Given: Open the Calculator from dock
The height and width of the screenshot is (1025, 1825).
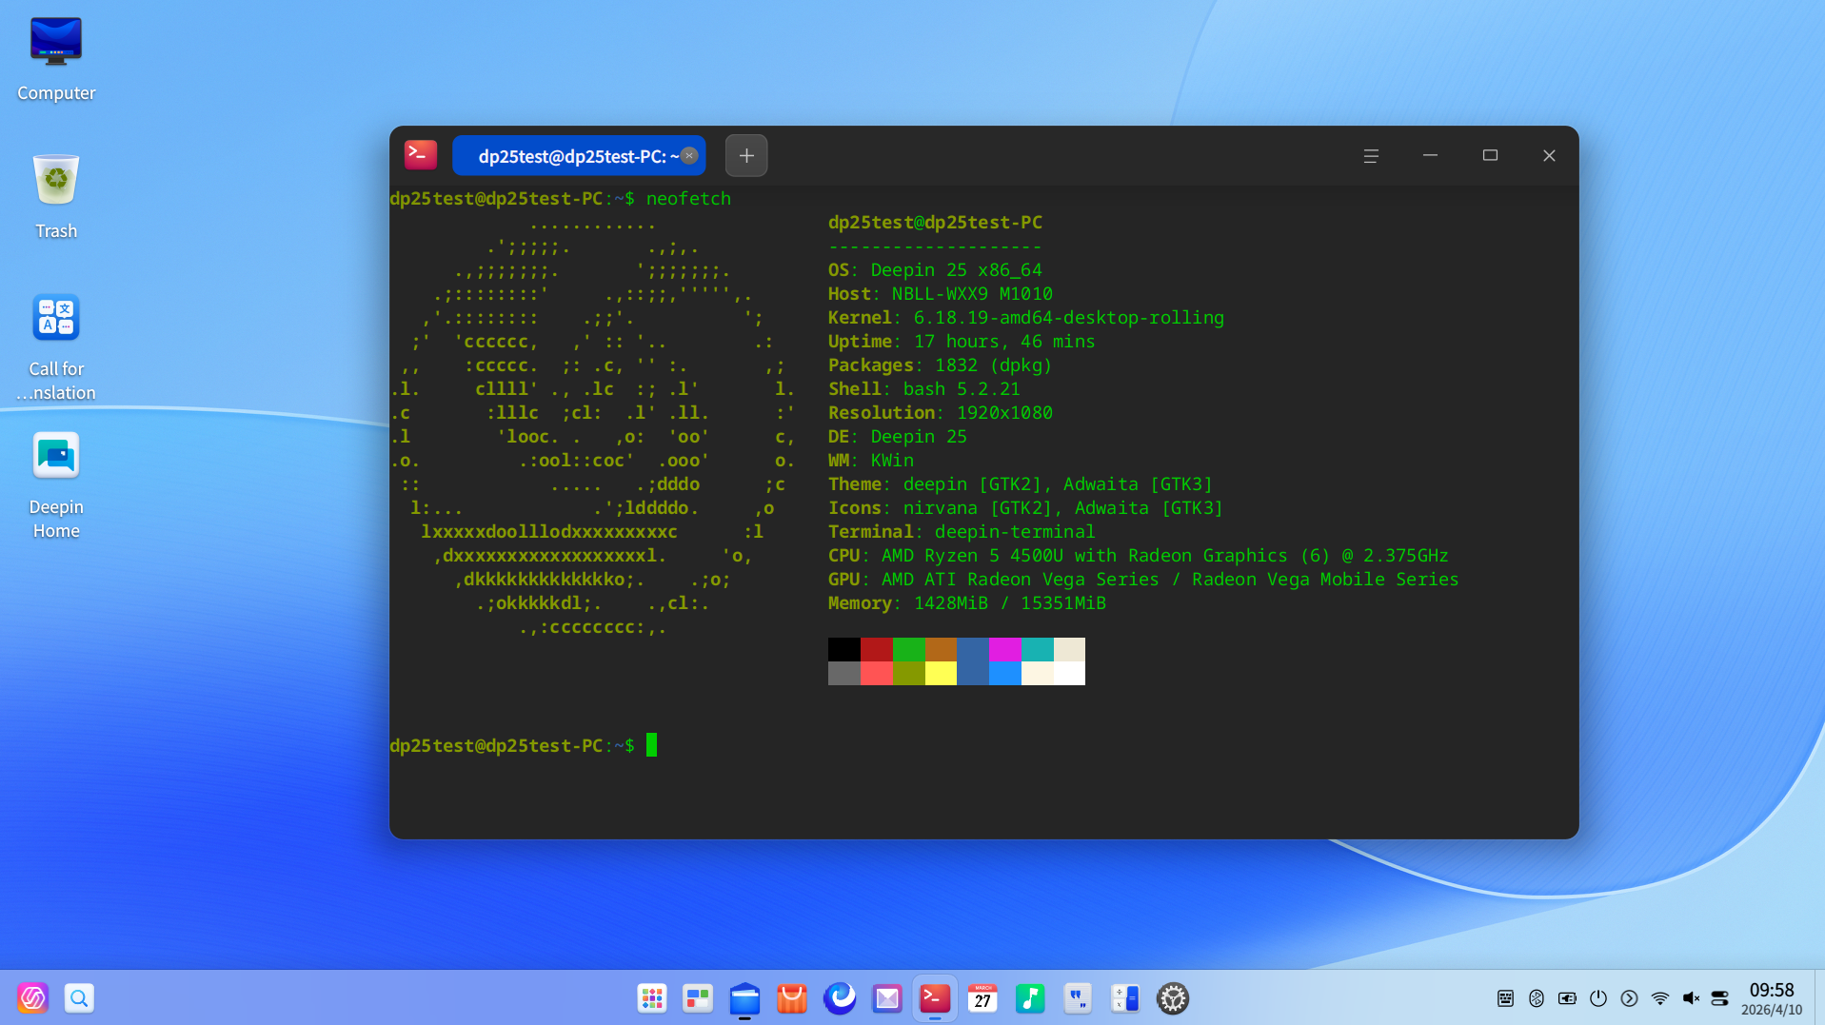Looking at the screenshot, I should [x=1125, y=998].
